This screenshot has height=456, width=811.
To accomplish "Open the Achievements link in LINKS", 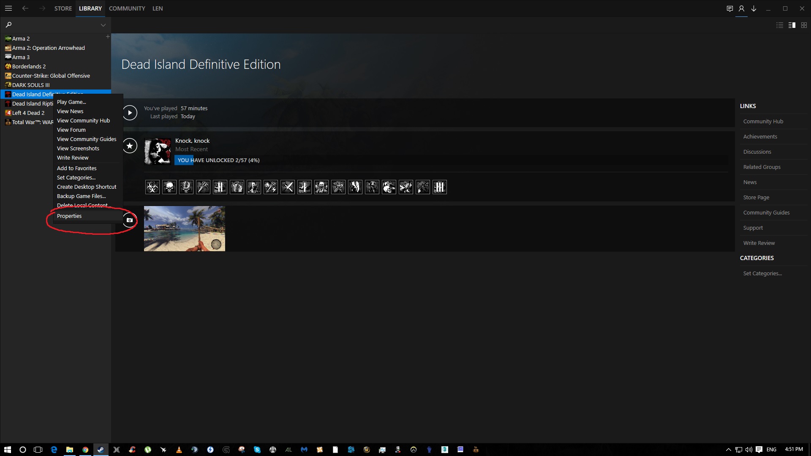I will tap(760, 137).
